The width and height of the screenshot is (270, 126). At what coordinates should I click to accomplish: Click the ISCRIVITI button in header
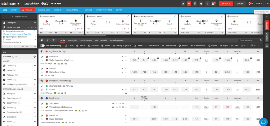[226, 3]
